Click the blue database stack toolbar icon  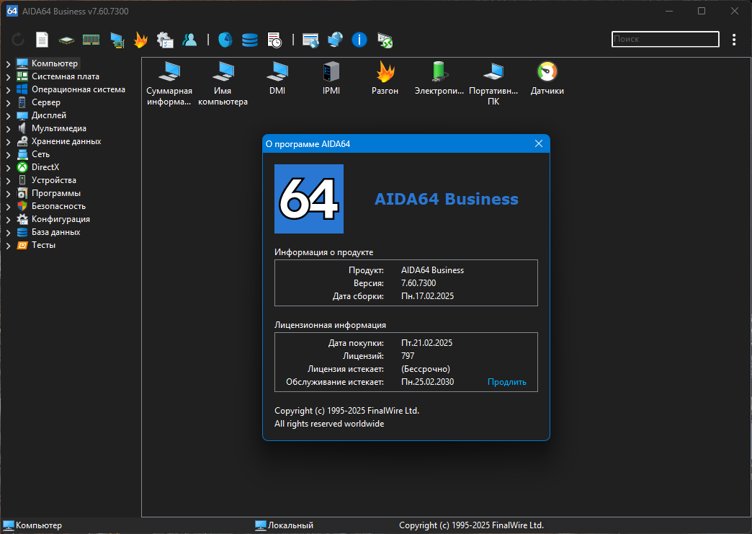(250, 40)
